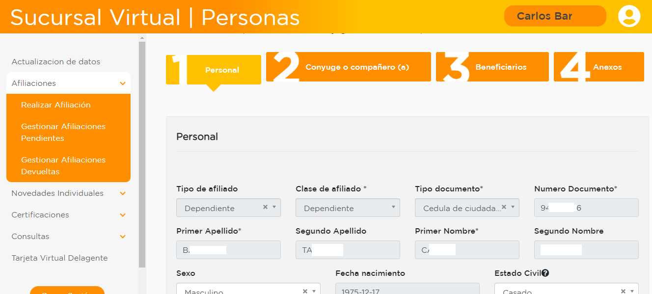Clear the Tipo de afiliado selection x
The height and width of the screenshot is (294, 652).
[x=265, y=207]
